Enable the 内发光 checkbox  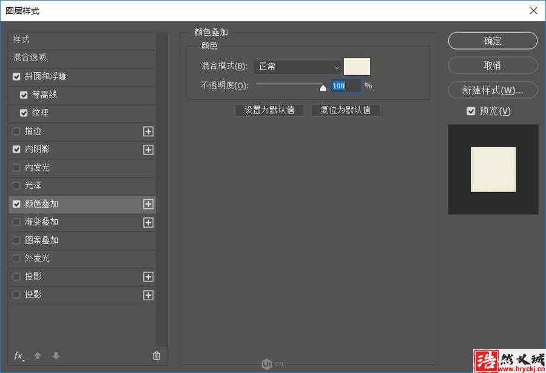[x=16, y=168]
